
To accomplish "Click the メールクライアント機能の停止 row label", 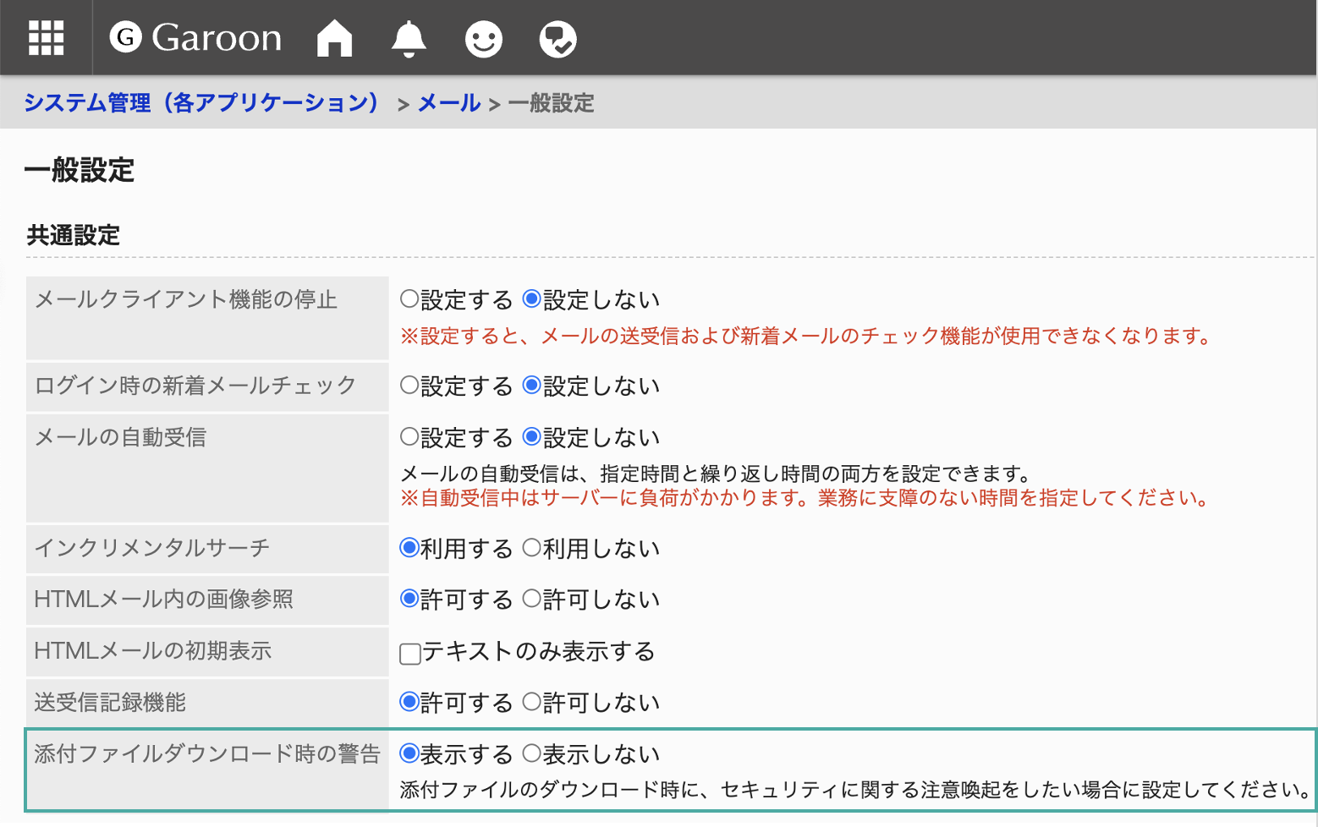I will click(x=186, y=299).
